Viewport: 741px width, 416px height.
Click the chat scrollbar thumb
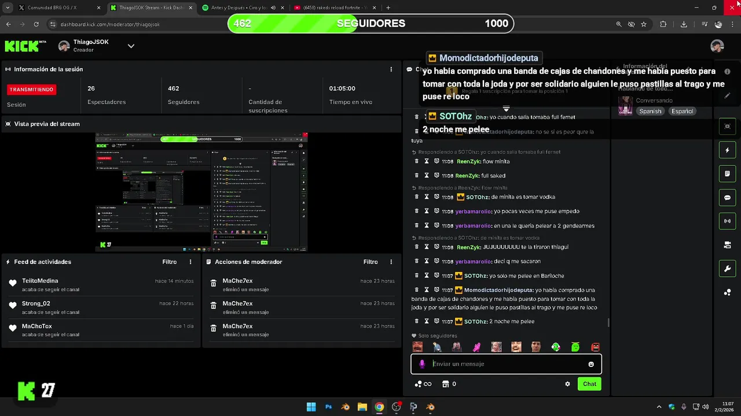click(x=608, y=322)
